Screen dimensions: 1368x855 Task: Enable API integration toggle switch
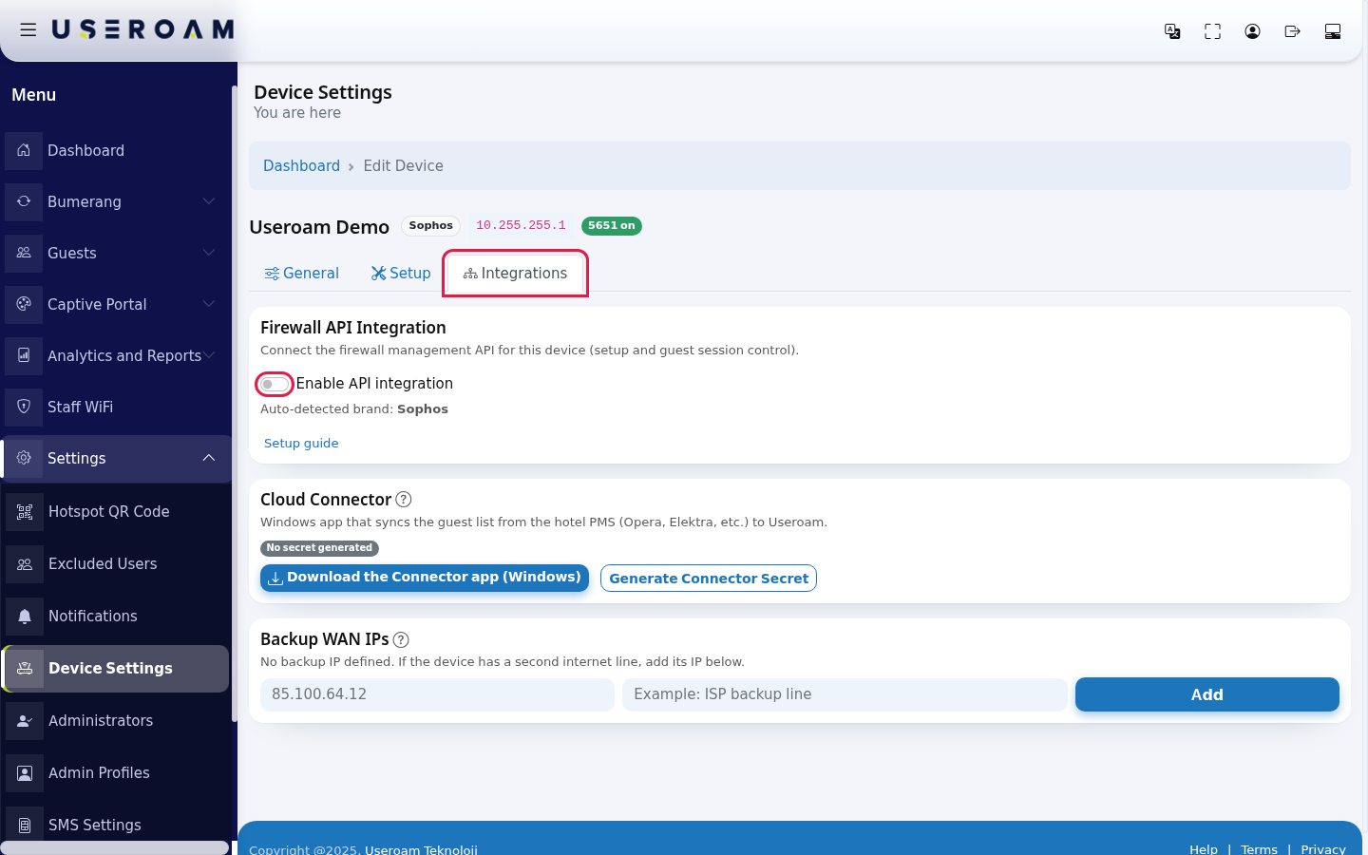(275, 384)
